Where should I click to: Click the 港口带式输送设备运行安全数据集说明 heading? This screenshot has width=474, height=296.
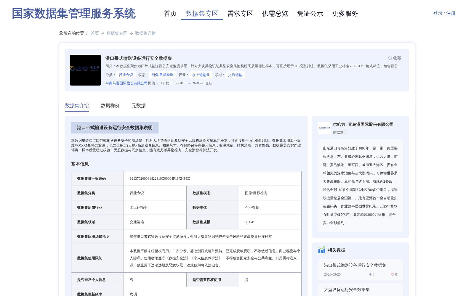(x=115, y=128)
